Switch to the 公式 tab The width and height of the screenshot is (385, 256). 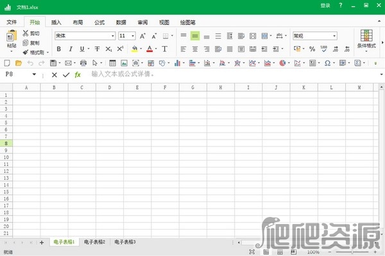click(99, 22)
